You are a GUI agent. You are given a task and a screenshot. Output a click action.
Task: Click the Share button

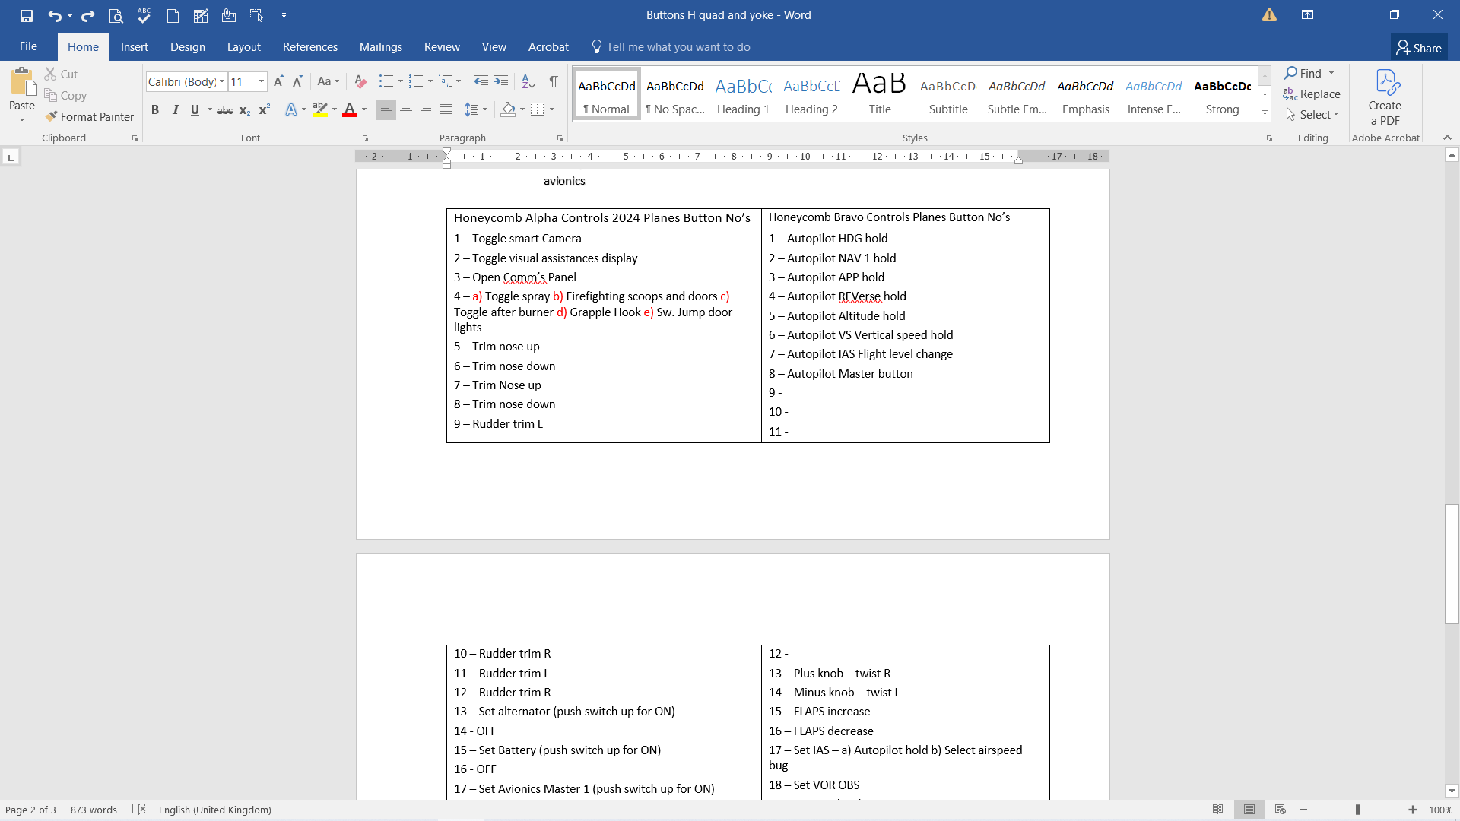[1419, 47]
